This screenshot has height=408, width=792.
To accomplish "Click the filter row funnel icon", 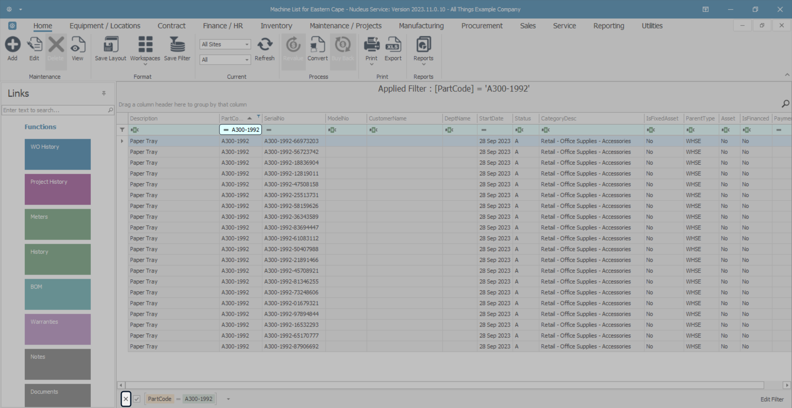I will coord(122,130).
